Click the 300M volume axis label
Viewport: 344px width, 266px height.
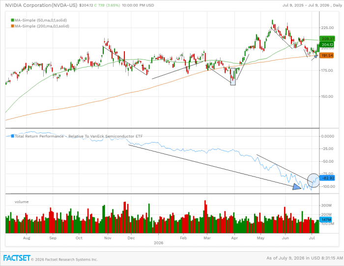(326, 206)
